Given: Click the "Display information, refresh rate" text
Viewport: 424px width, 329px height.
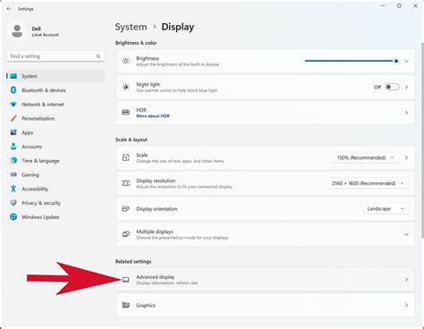Looking at the screenshot, I should pos(167,283).
